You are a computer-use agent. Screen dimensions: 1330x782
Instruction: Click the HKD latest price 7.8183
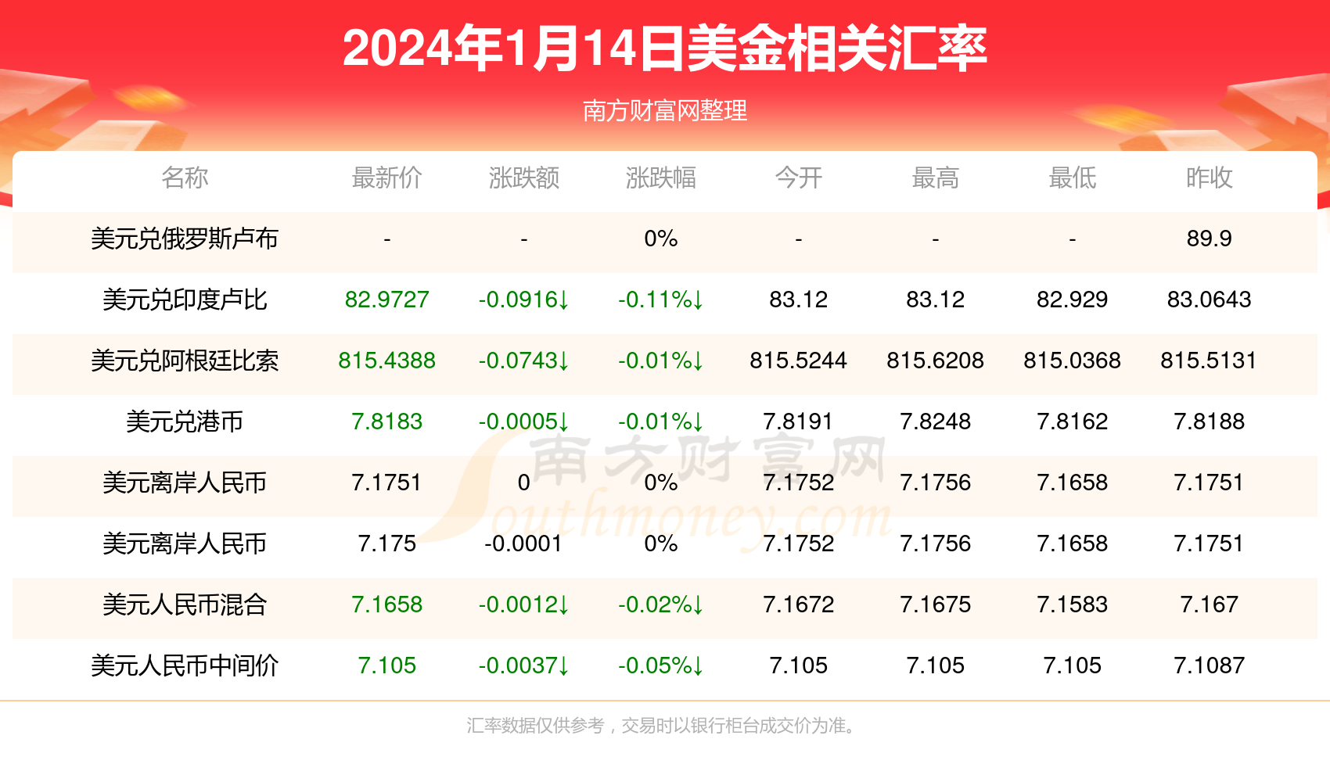[x=386, y=421]
